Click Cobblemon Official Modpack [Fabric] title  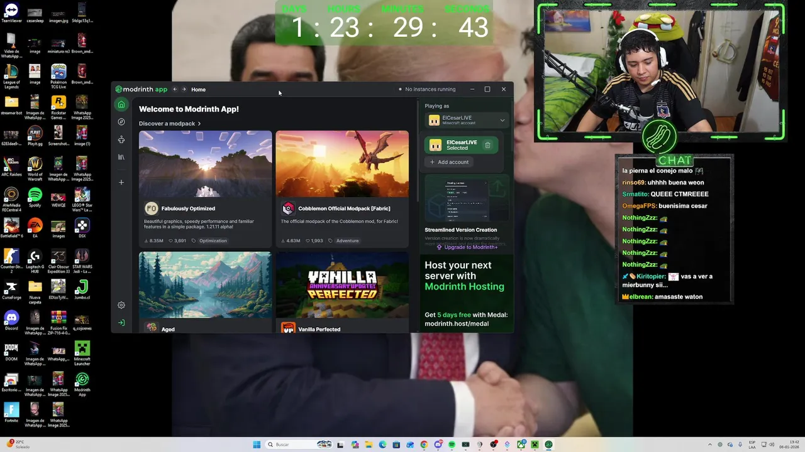tap(344, 208)
